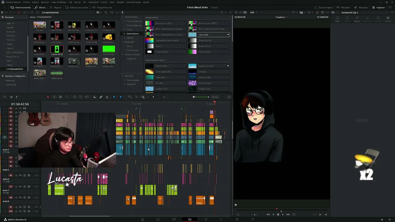Toggle the position lock padlock
Screen dimensions: 395x222
click(107, 97)
